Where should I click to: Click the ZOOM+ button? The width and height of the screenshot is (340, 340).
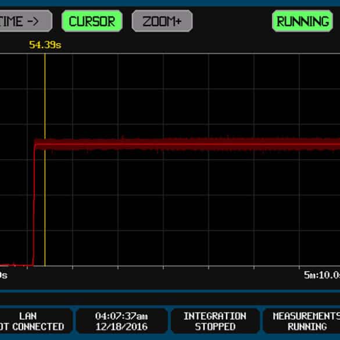162,21
